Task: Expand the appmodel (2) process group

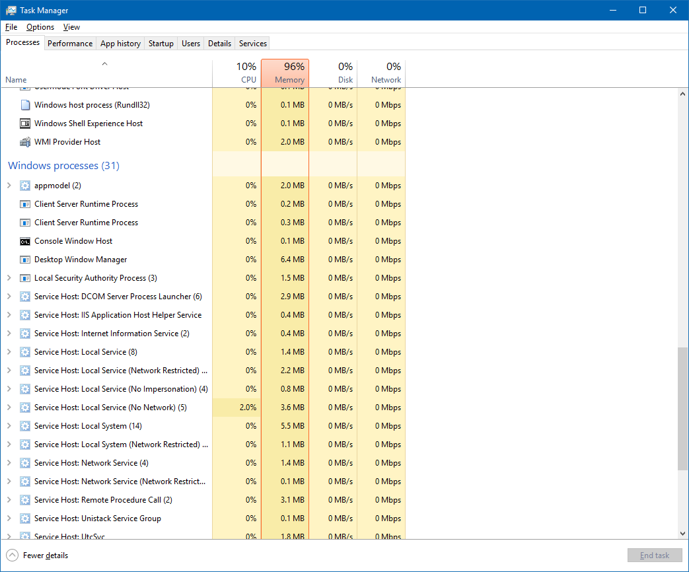Action: coord(9,186)
